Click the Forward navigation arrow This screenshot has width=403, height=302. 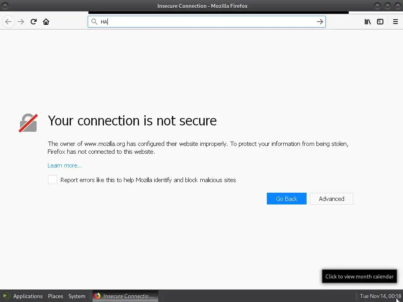point(21,22)
